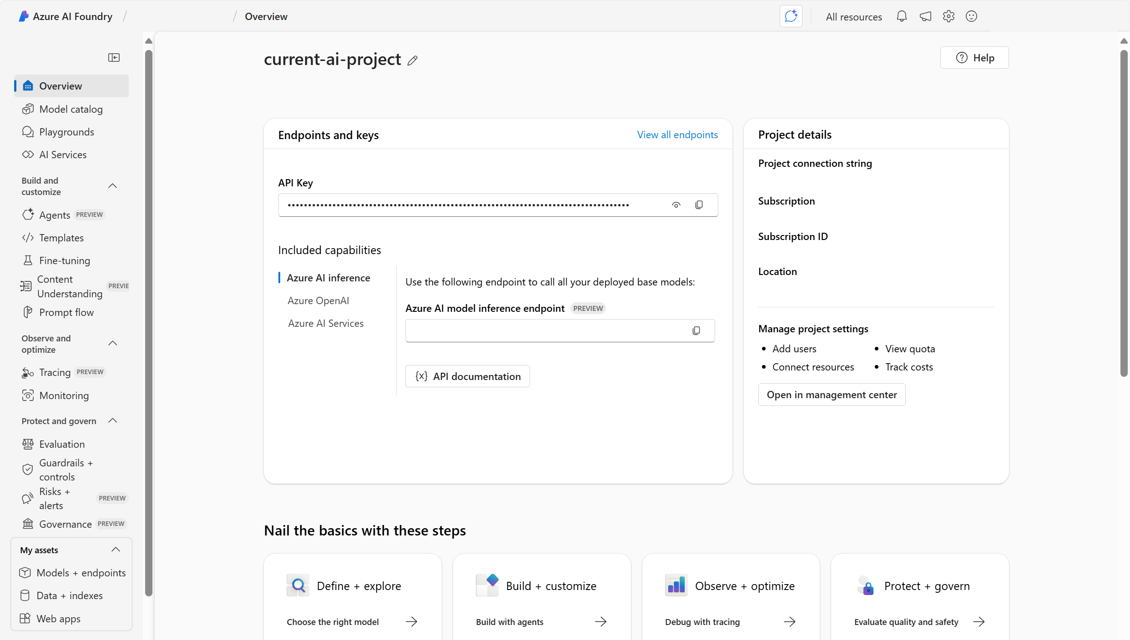Click the Build + customize card icon
This screenshot has height=640, width=1130.
tap(487, 585)
